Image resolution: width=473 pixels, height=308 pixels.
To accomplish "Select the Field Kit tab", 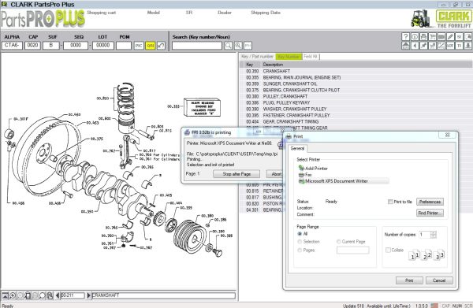I will click(311, 57).
